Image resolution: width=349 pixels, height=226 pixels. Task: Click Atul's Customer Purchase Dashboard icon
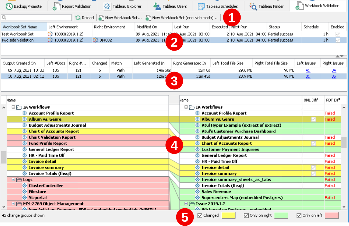(197, 131)
